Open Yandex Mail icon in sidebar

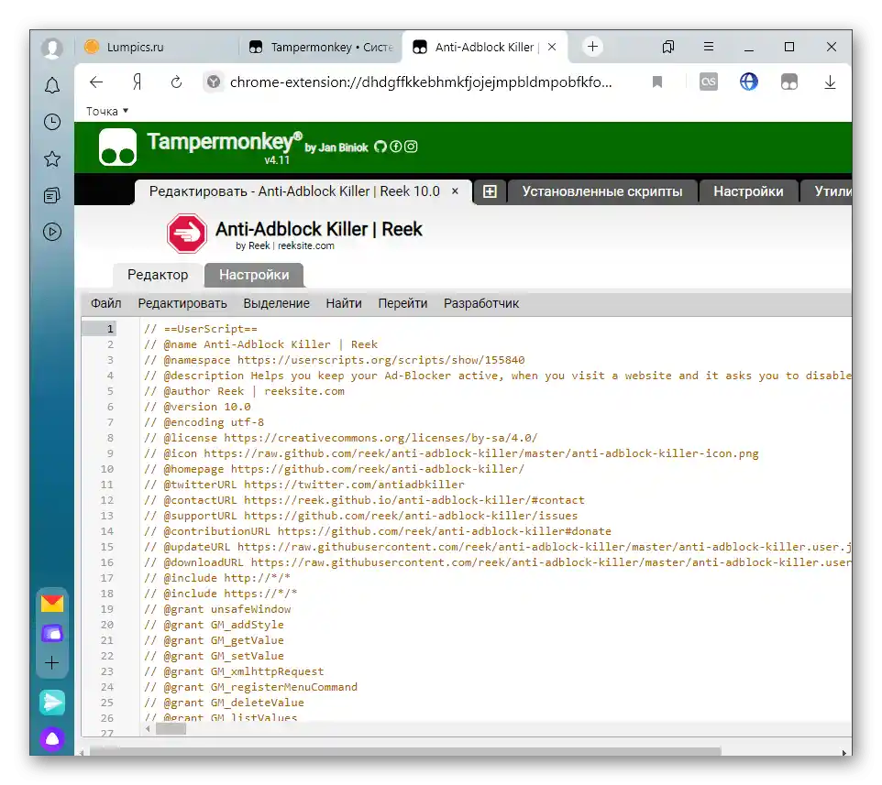click(52, 604)
